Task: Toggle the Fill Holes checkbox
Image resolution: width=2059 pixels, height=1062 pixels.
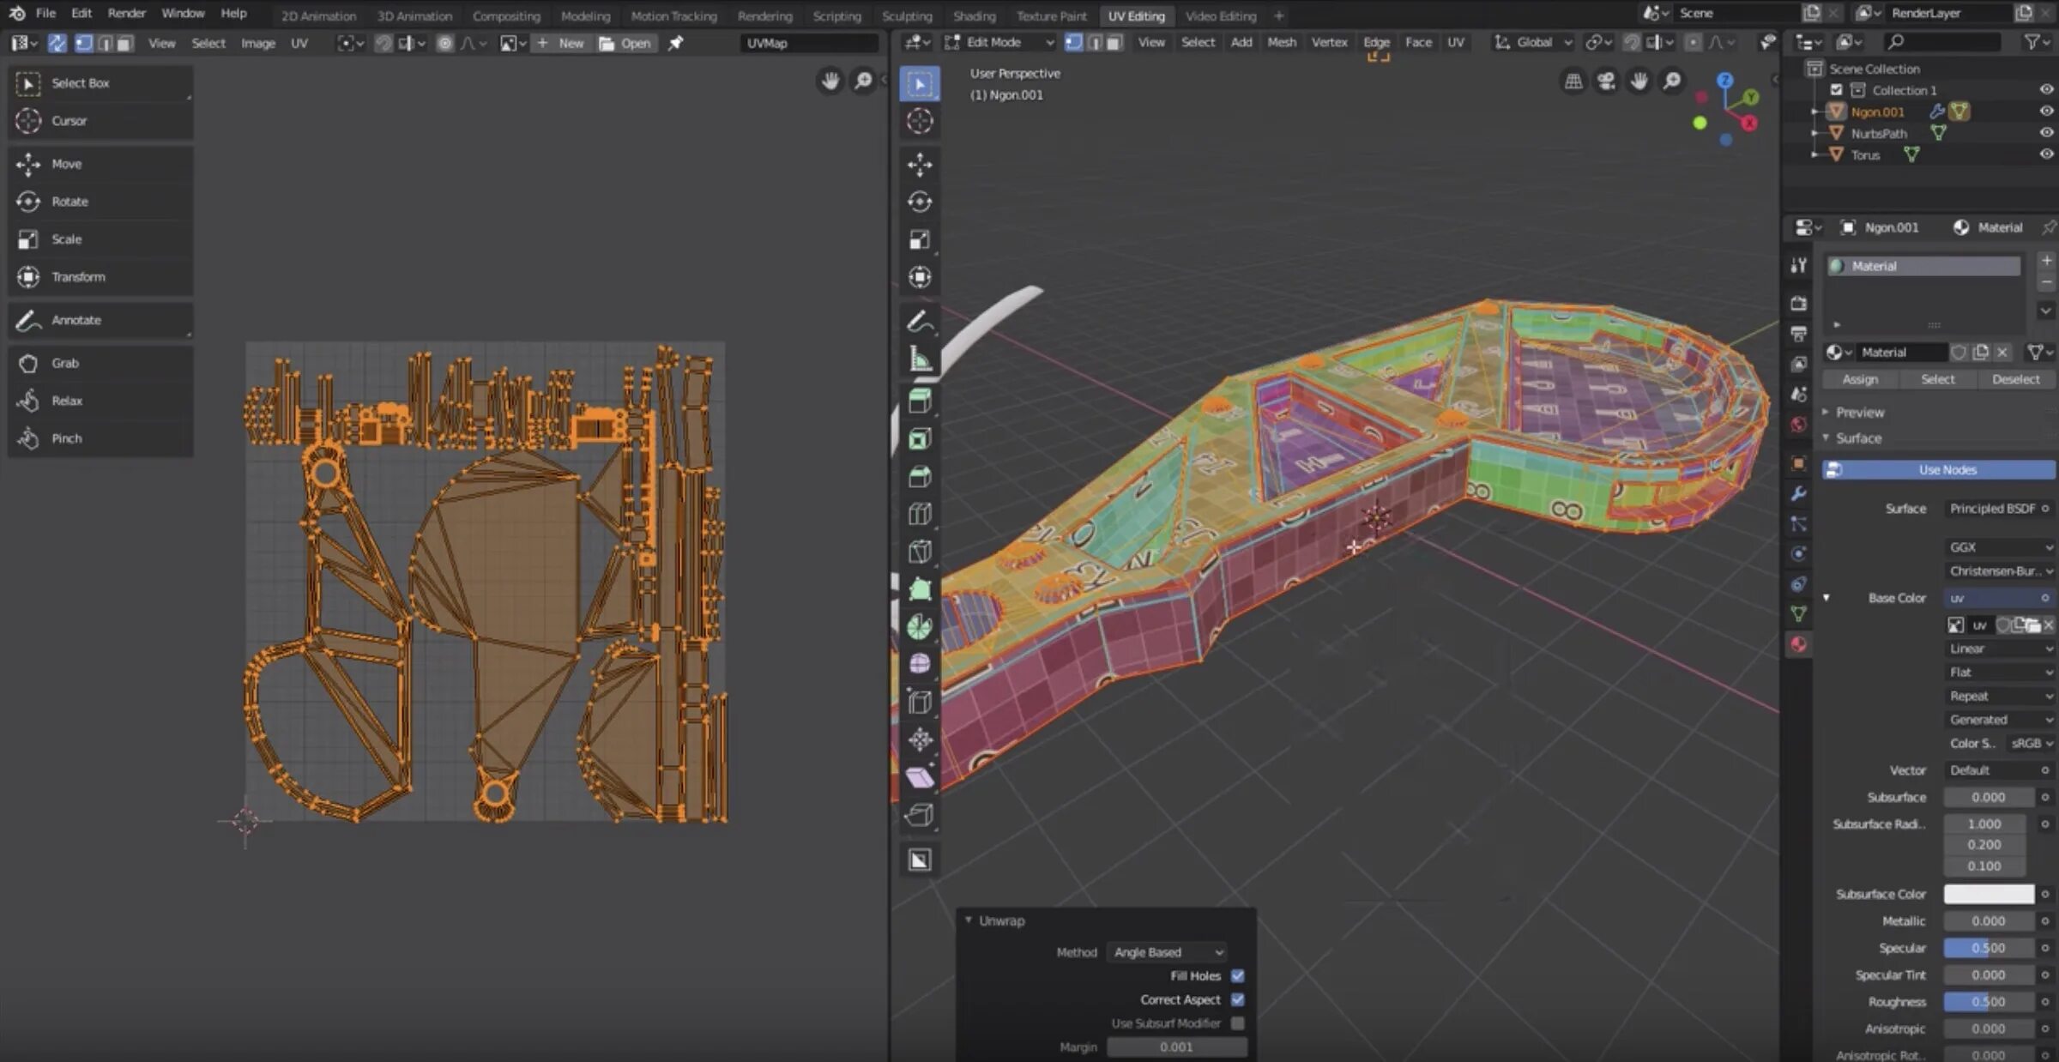Action: (1237, 975)
